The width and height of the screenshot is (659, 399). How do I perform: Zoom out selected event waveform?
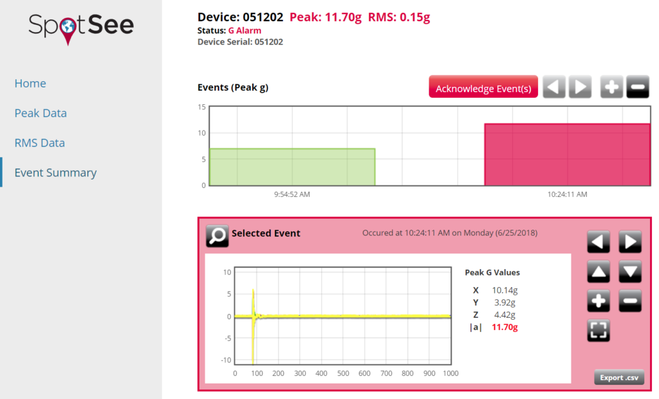(x=630, y=301)
